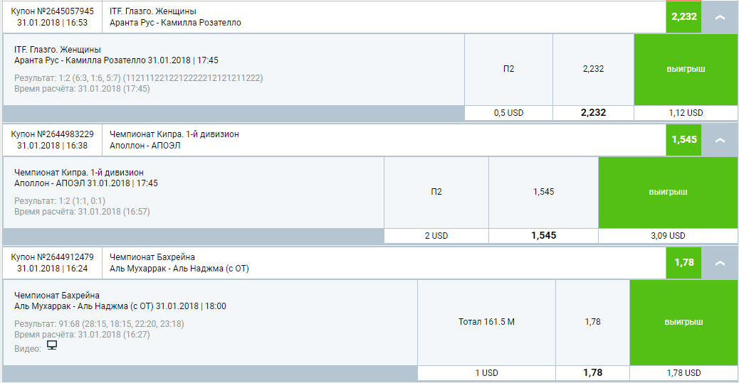Collapse coupon №2644983229 with chevron arrow
739x383 pixels.
pyautogui.click(x=720, y=140)
